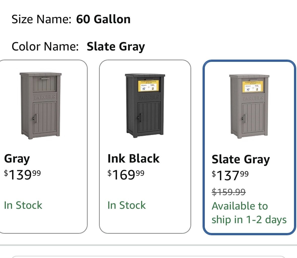Click the yellow label on Ink Black box image
Viewport: 297px width, 258px height.
click(149, 86)
